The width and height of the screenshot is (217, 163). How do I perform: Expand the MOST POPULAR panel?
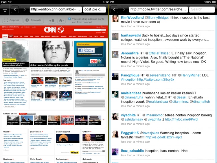click(90, 101)
